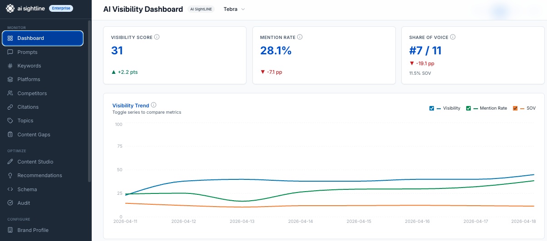The image size is (547, 241).
Task: Click the Topics tag icon
Action: [x=10, y=120]
